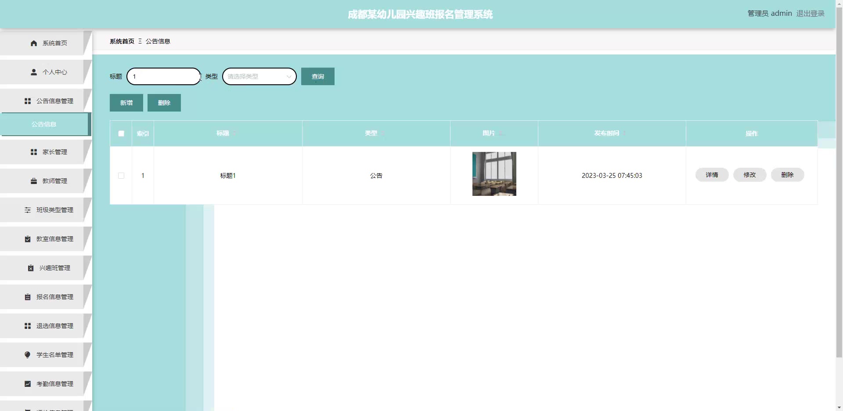Viewport: 843px width, 411px height.
Task: Click the 索引 column header
Action: (x=143, y=133)
